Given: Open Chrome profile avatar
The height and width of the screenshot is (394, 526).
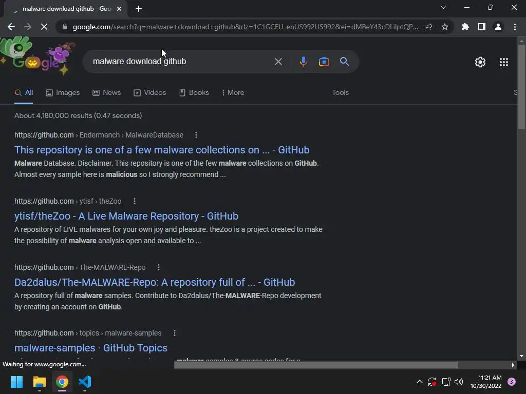Looking at the screenshot, I should [x=498, y=27].
